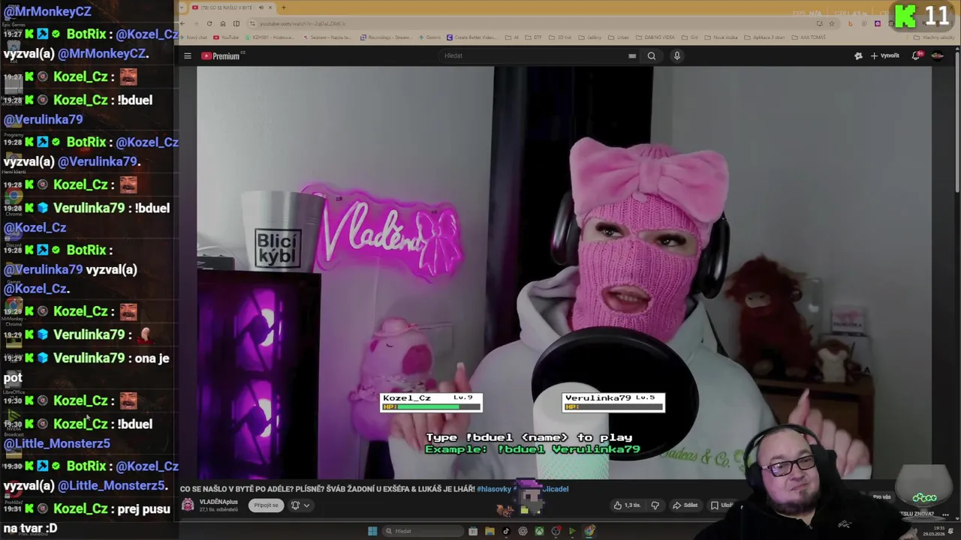The width and height of the screenshot is (961, 540).
Task: Open the YouTube hamburger guide menu
Action: pos(188,55)
